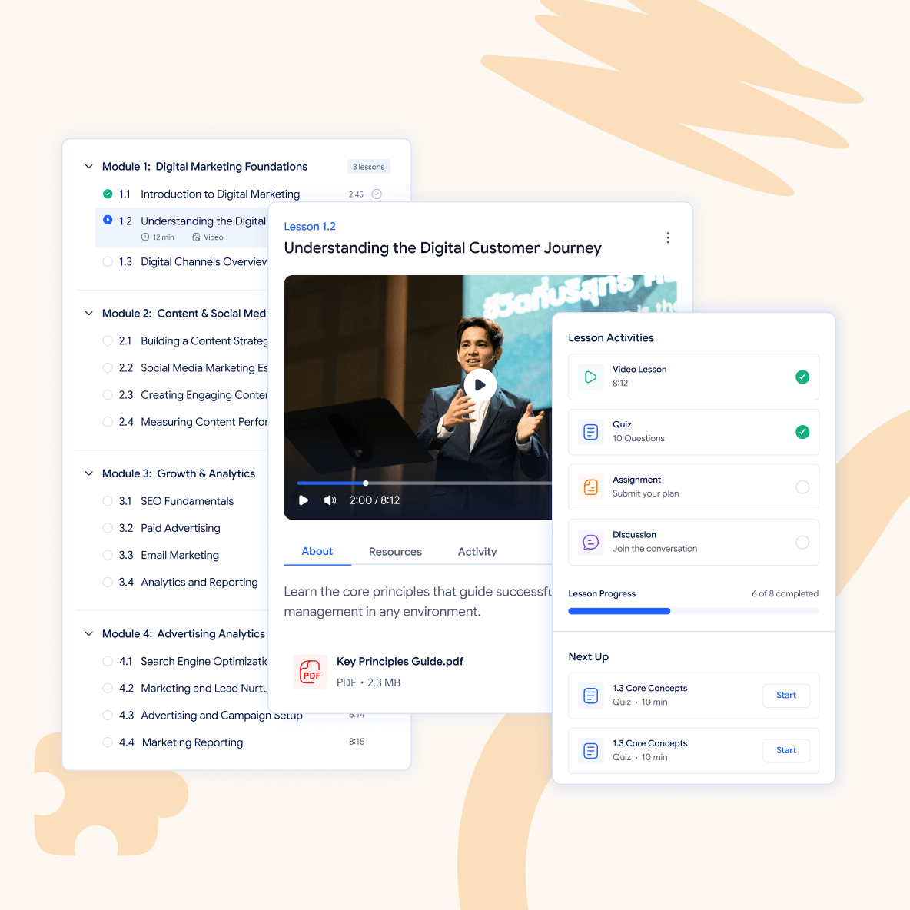Toggle the Video Lesson completed checkmark

pyautogui.click(x=802, y=377)
